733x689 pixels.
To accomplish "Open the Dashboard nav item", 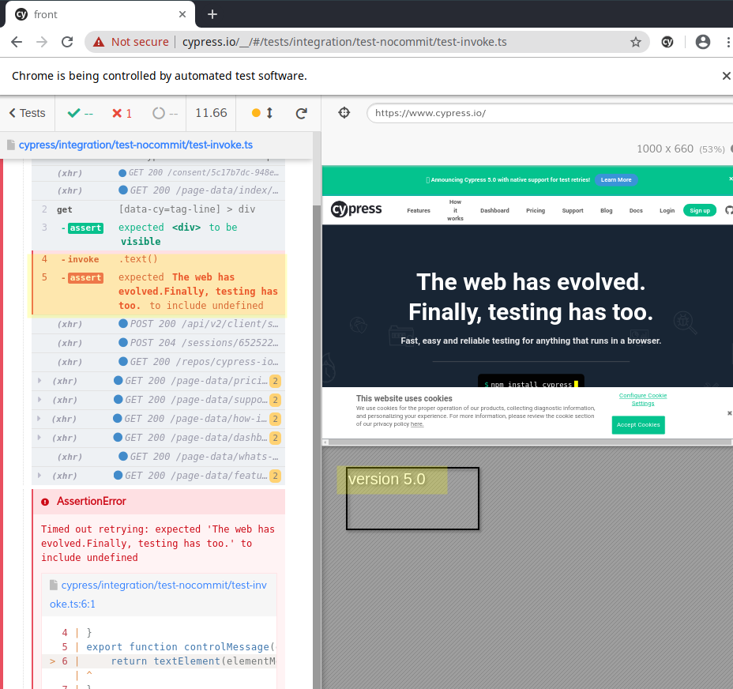I will tap(494, 210).
